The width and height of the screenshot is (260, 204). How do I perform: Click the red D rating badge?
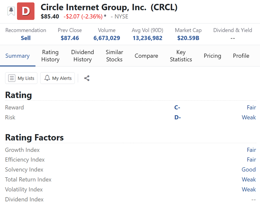(x=26, y=11)
